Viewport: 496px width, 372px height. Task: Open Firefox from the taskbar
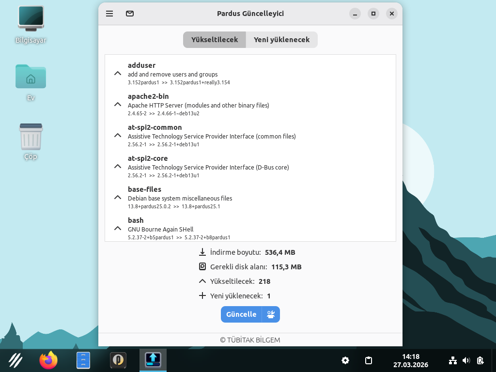[x=48, y=360]
